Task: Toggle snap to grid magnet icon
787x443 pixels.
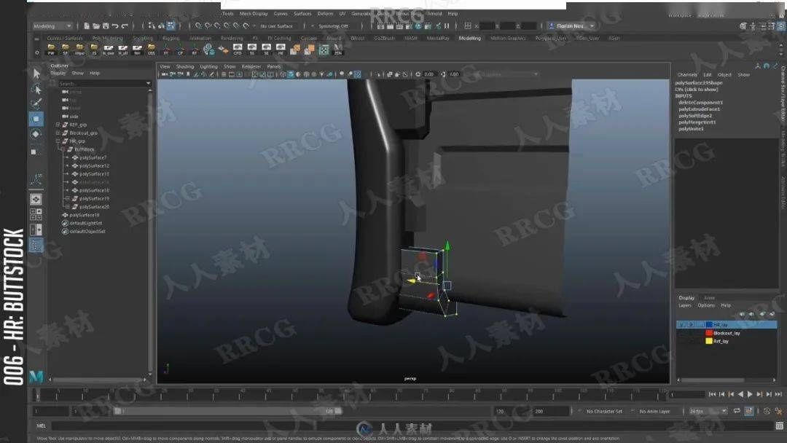Action: (x=198, y=26)
